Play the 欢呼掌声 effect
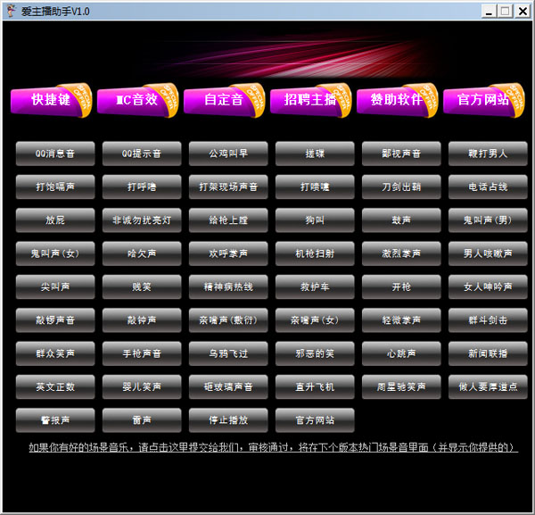The height and width of the screenshot is (515, 535). 228,253
